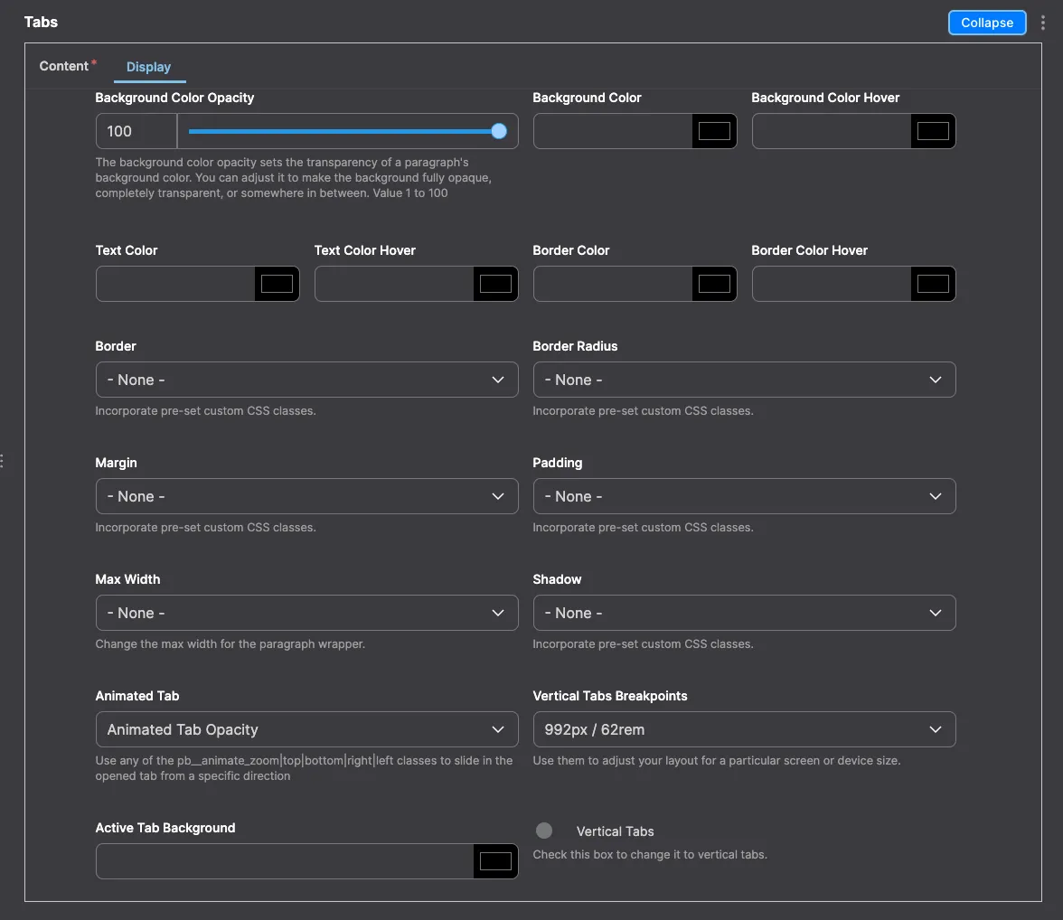
Task: Enable the Vertical Tabs toggle
Action: (544, 831)
